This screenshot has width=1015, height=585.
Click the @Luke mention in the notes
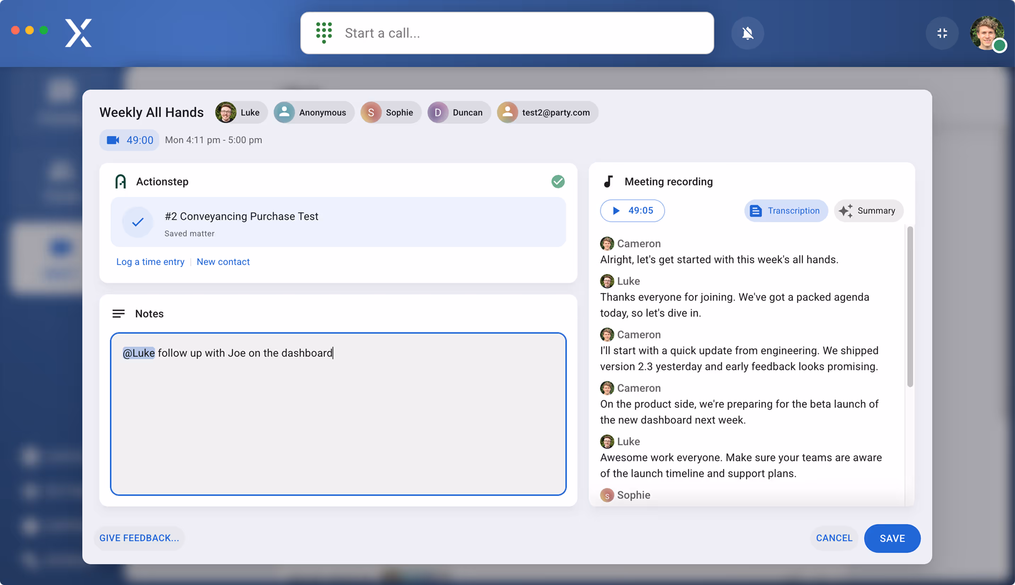[139, 353]
